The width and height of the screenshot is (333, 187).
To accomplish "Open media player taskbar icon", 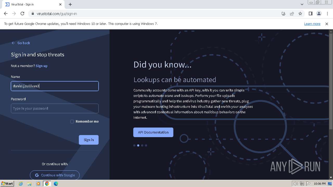I will click(x=38, y=184).
